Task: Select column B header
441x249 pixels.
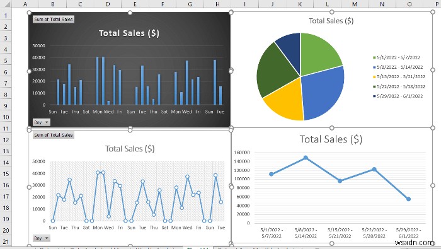Action: (52, 4)
